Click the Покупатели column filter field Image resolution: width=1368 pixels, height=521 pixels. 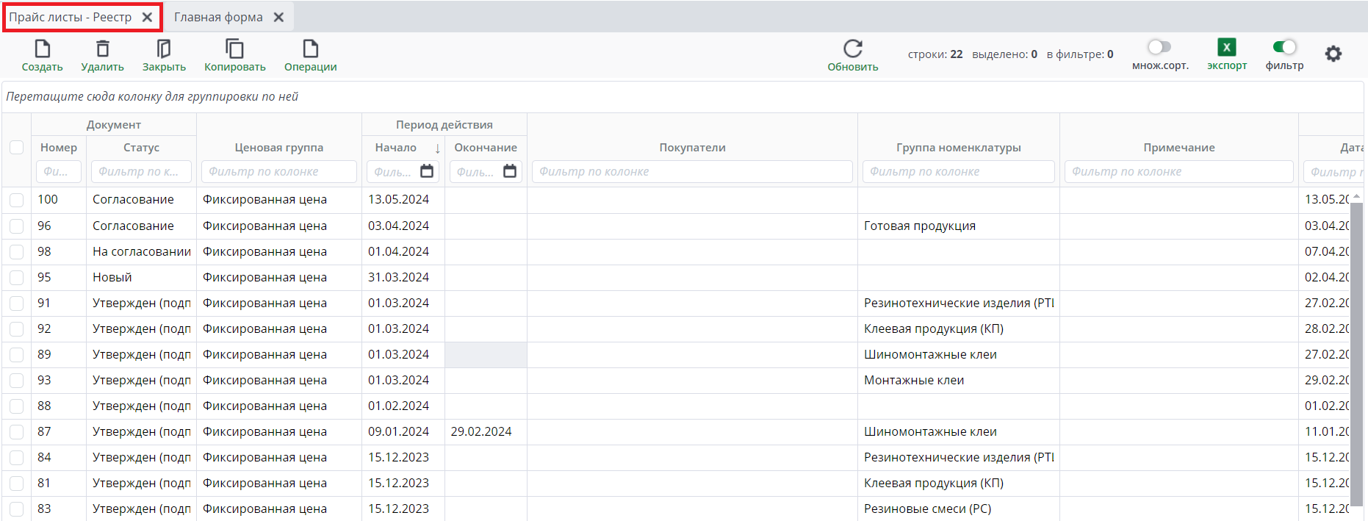[x=691, y=171]
